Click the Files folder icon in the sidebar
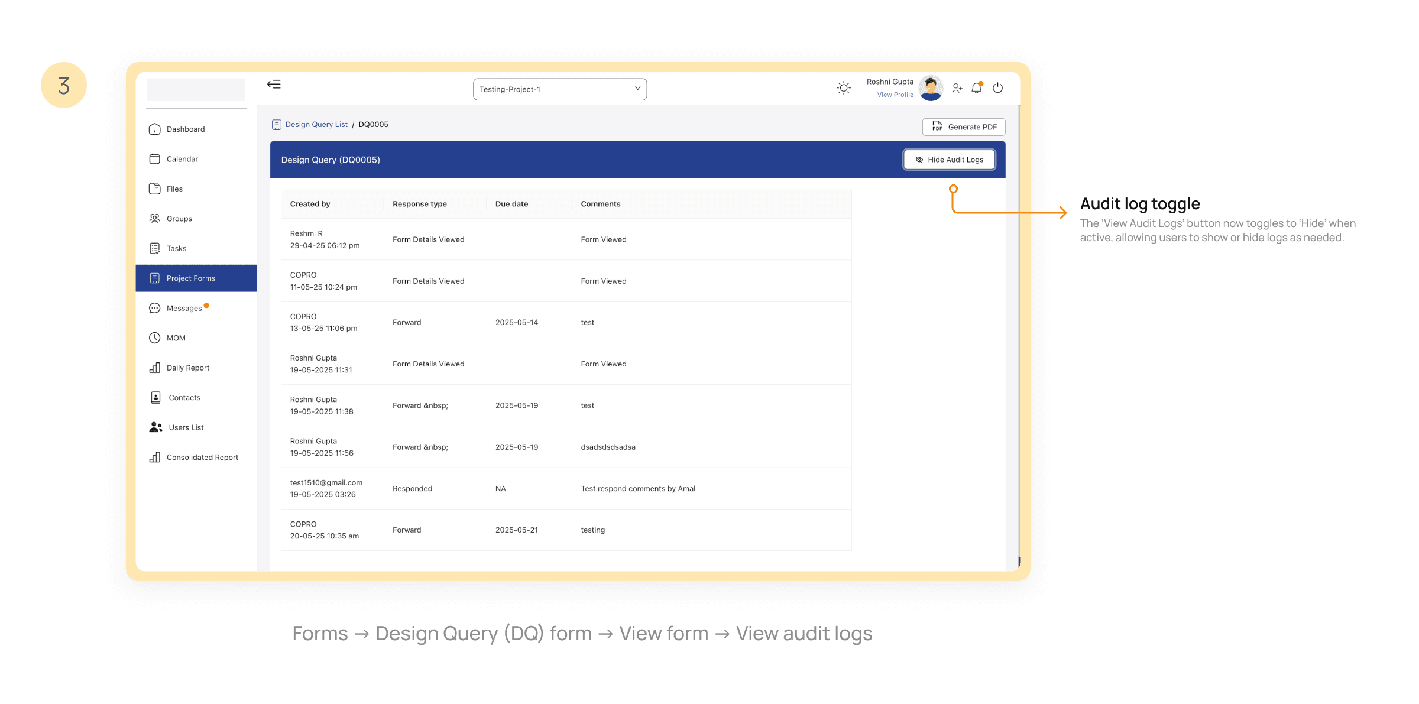This screenshot has height=704, width=1419. coord(155,189)
